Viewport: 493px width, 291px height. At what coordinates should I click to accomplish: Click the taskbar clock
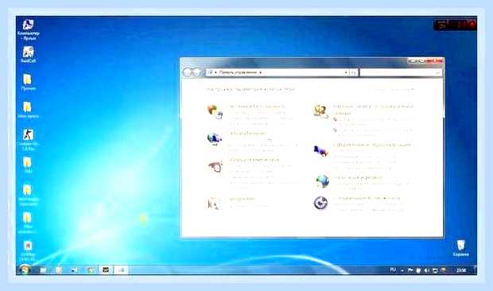click(x=461, y=270)
